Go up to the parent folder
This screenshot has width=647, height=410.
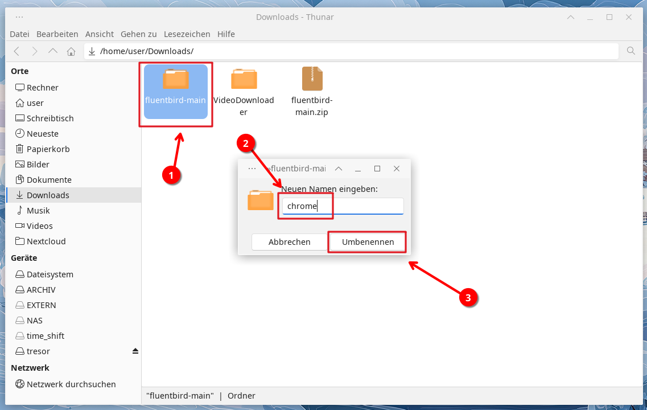53,51
